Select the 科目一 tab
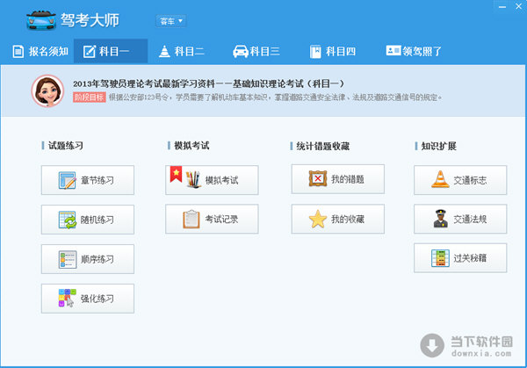This screenshot has width=527, height=368. (x=111, y=51)
